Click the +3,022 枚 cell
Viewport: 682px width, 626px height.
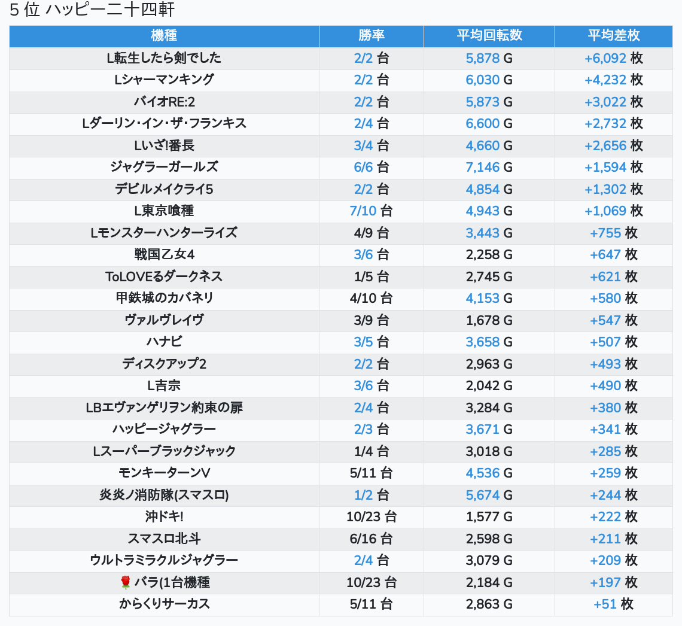614,102
